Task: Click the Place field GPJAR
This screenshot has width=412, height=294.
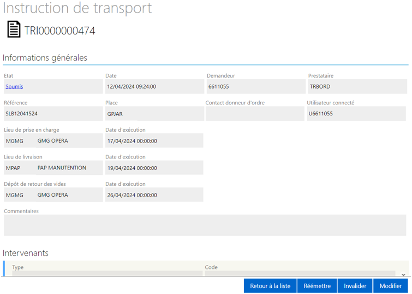Action: [154, 114]
